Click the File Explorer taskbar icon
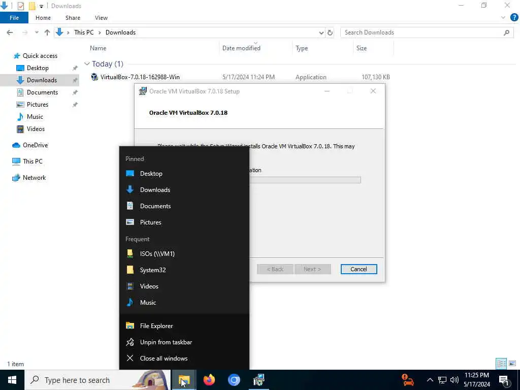The image size is (520, 390). pos(184,380)
